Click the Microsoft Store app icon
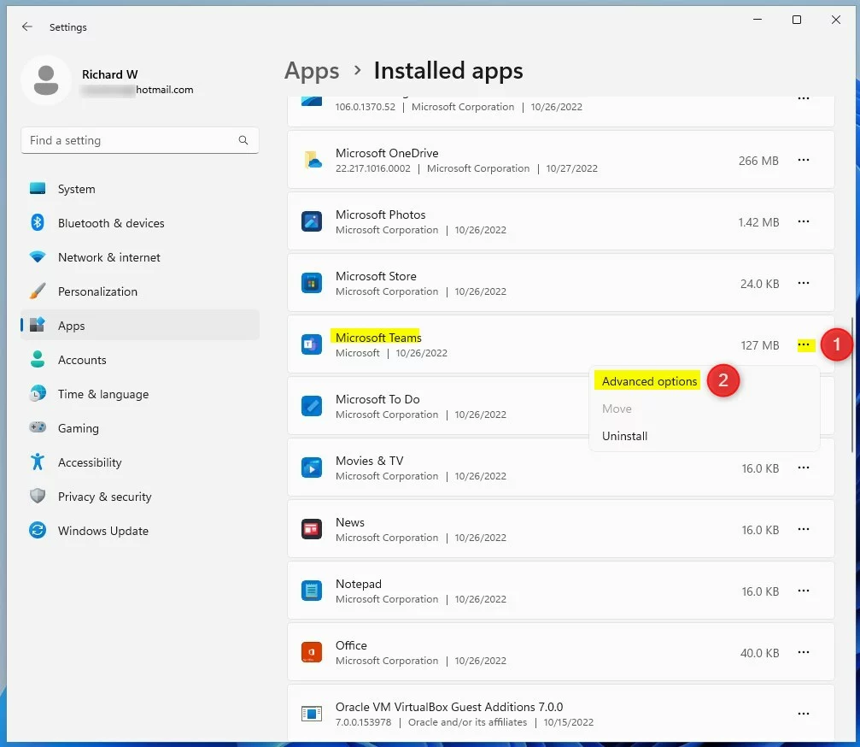Screen dimensions: 860x747 [x=312, y=284]
